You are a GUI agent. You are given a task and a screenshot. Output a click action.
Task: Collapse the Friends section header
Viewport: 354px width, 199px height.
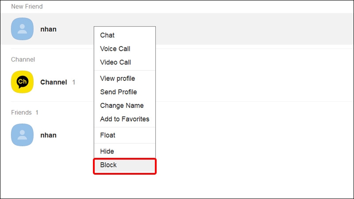[x=21, y=112]
